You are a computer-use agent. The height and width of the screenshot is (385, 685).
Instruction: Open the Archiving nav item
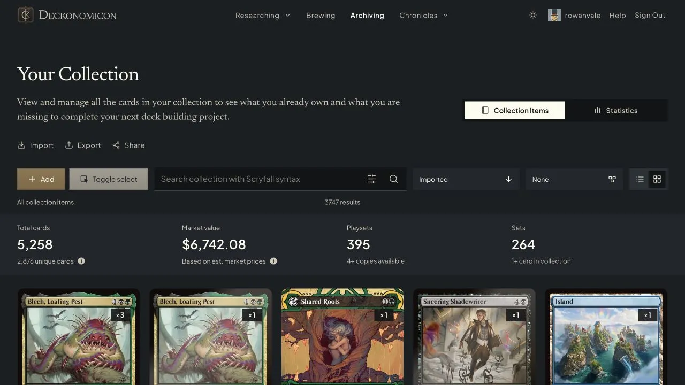(x=367, y=16)
